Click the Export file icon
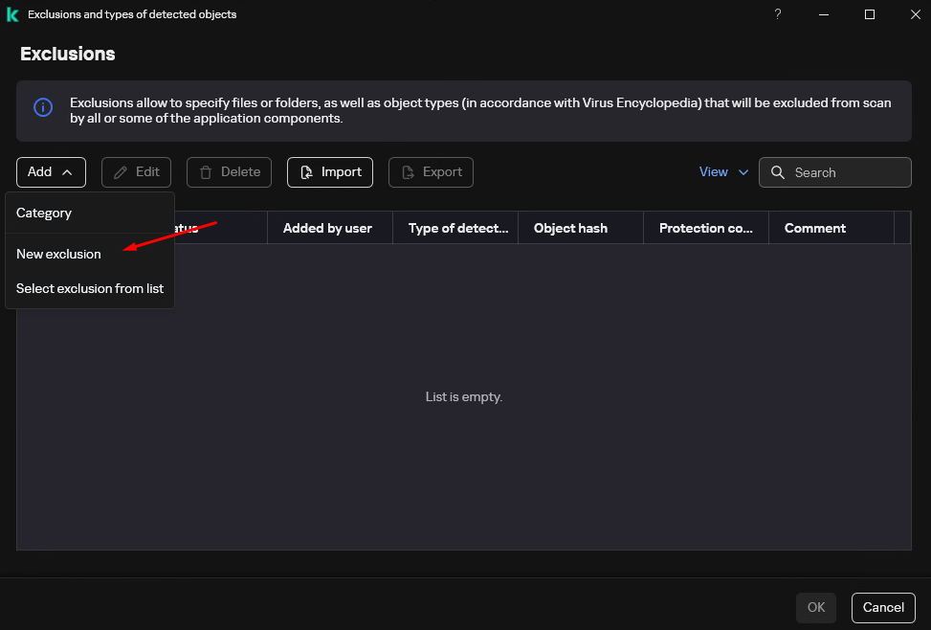931x630 pixels. click(408, 172)
